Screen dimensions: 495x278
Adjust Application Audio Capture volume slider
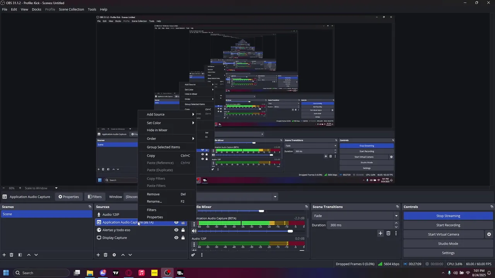tap(290, 231)
